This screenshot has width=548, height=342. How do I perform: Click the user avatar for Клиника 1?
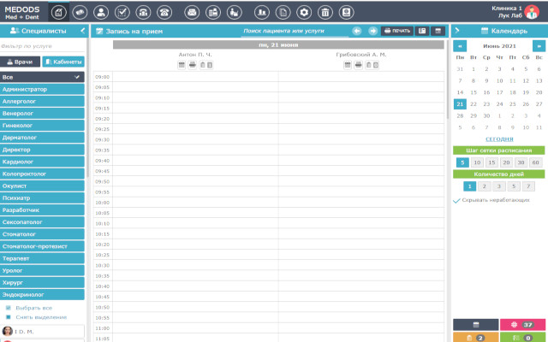(532, 13)
